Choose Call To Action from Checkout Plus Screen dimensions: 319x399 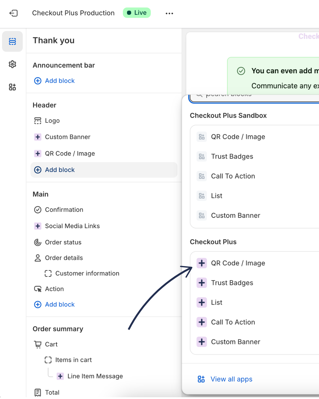(233, 322)
